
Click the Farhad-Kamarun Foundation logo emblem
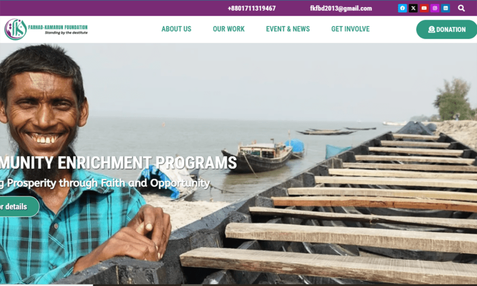(15, 29)
